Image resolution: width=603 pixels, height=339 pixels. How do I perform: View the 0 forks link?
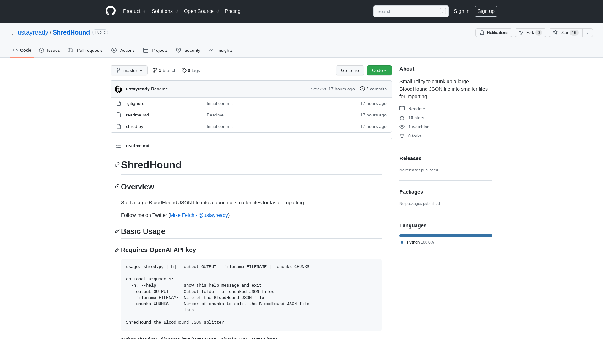[411, 136]
